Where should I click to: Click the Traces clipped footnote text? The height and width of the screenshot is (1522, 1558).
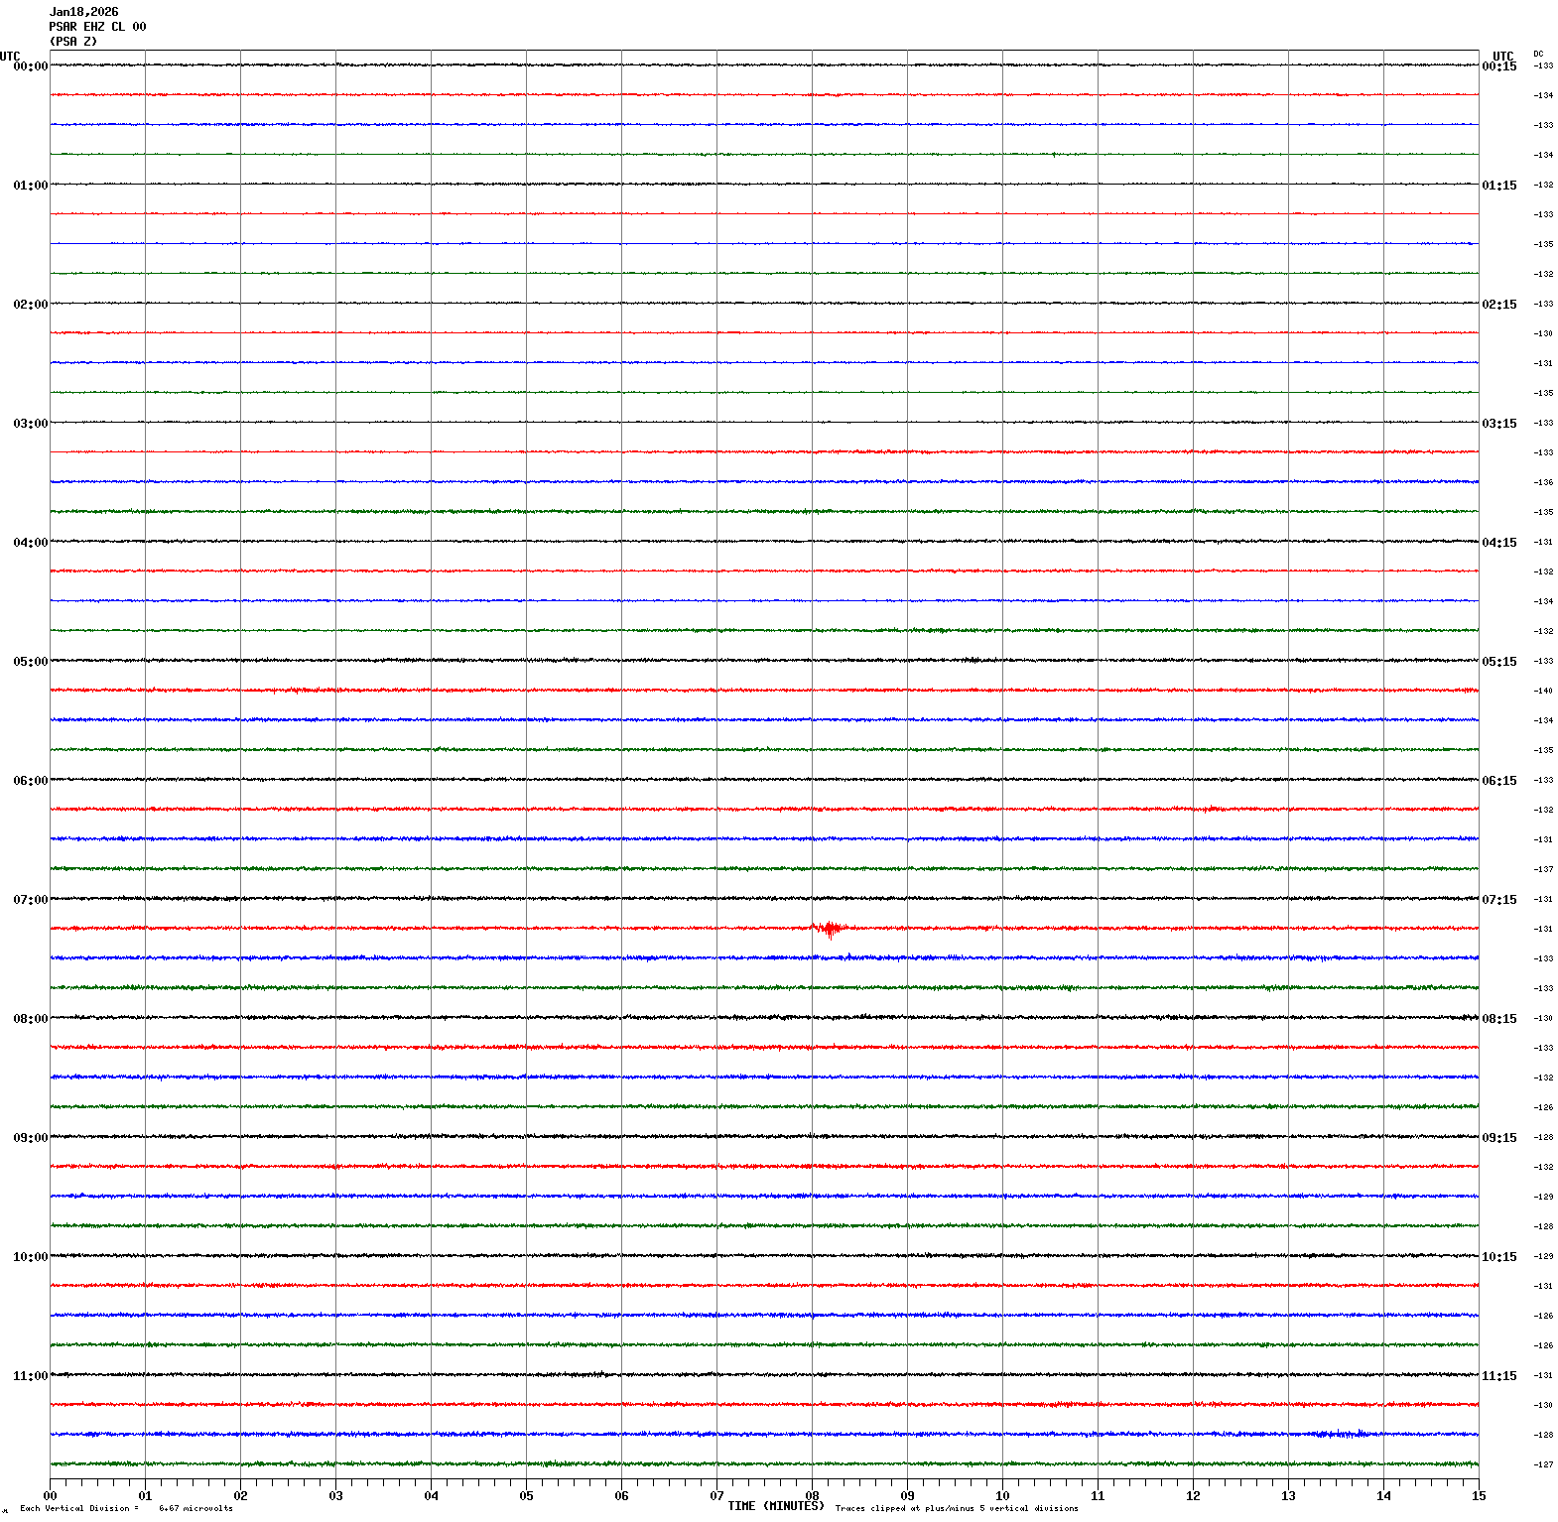point(956,1508)
